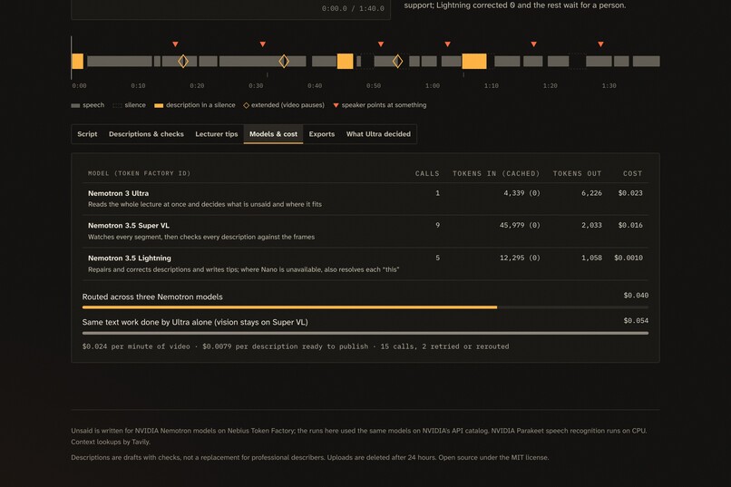Viewport: 731px width, 487px height.
Task: Click the diamond icon in the legend
Action: coord(246,105)
